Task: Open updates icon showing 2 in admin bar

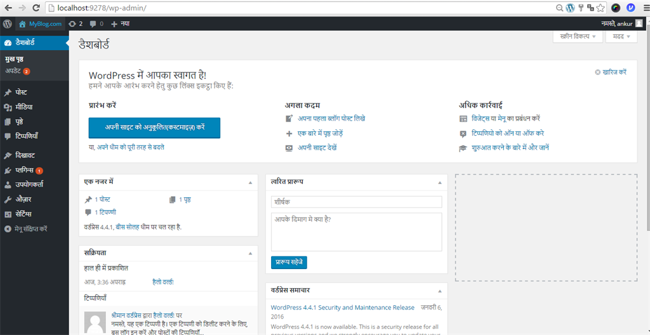Action: (76, 24)
